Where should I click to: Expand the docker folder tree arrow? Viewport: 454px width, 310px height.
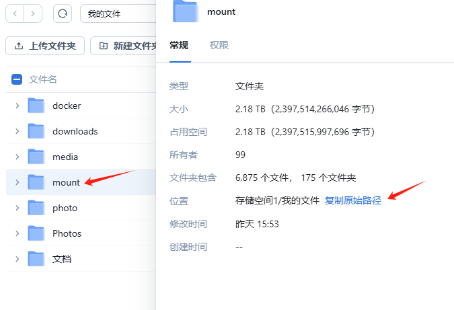pyautogui.click(x=17, y=106)
